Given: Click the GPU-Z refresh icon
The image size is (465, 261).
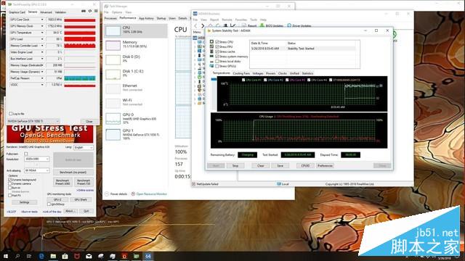Looking at the screenshot, I should click(x=90, y=12).
